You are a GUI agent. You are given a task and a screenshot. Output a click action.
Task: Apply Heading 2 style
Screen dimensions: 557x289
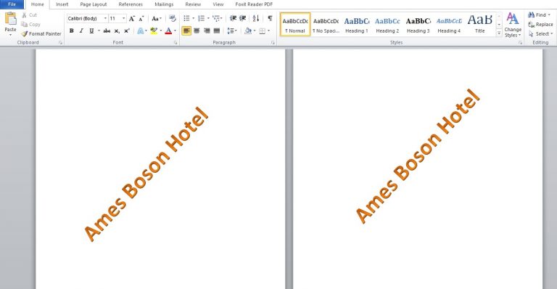tap(387, 24)
